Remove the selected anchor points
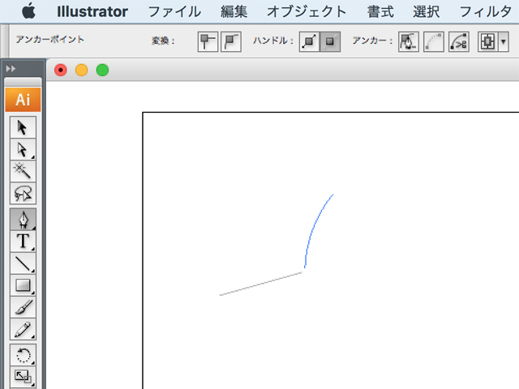The height and width of the screenshot is (389, 519). click(x=409, y=41)
